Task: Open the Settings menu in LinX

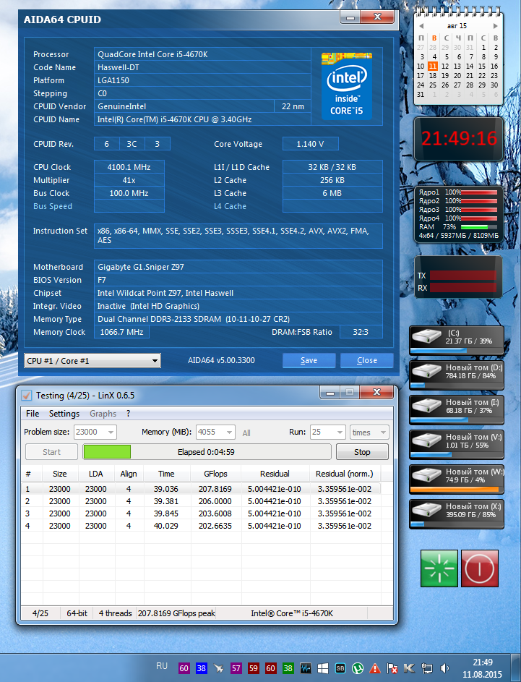Action: [x=64, y=414]
